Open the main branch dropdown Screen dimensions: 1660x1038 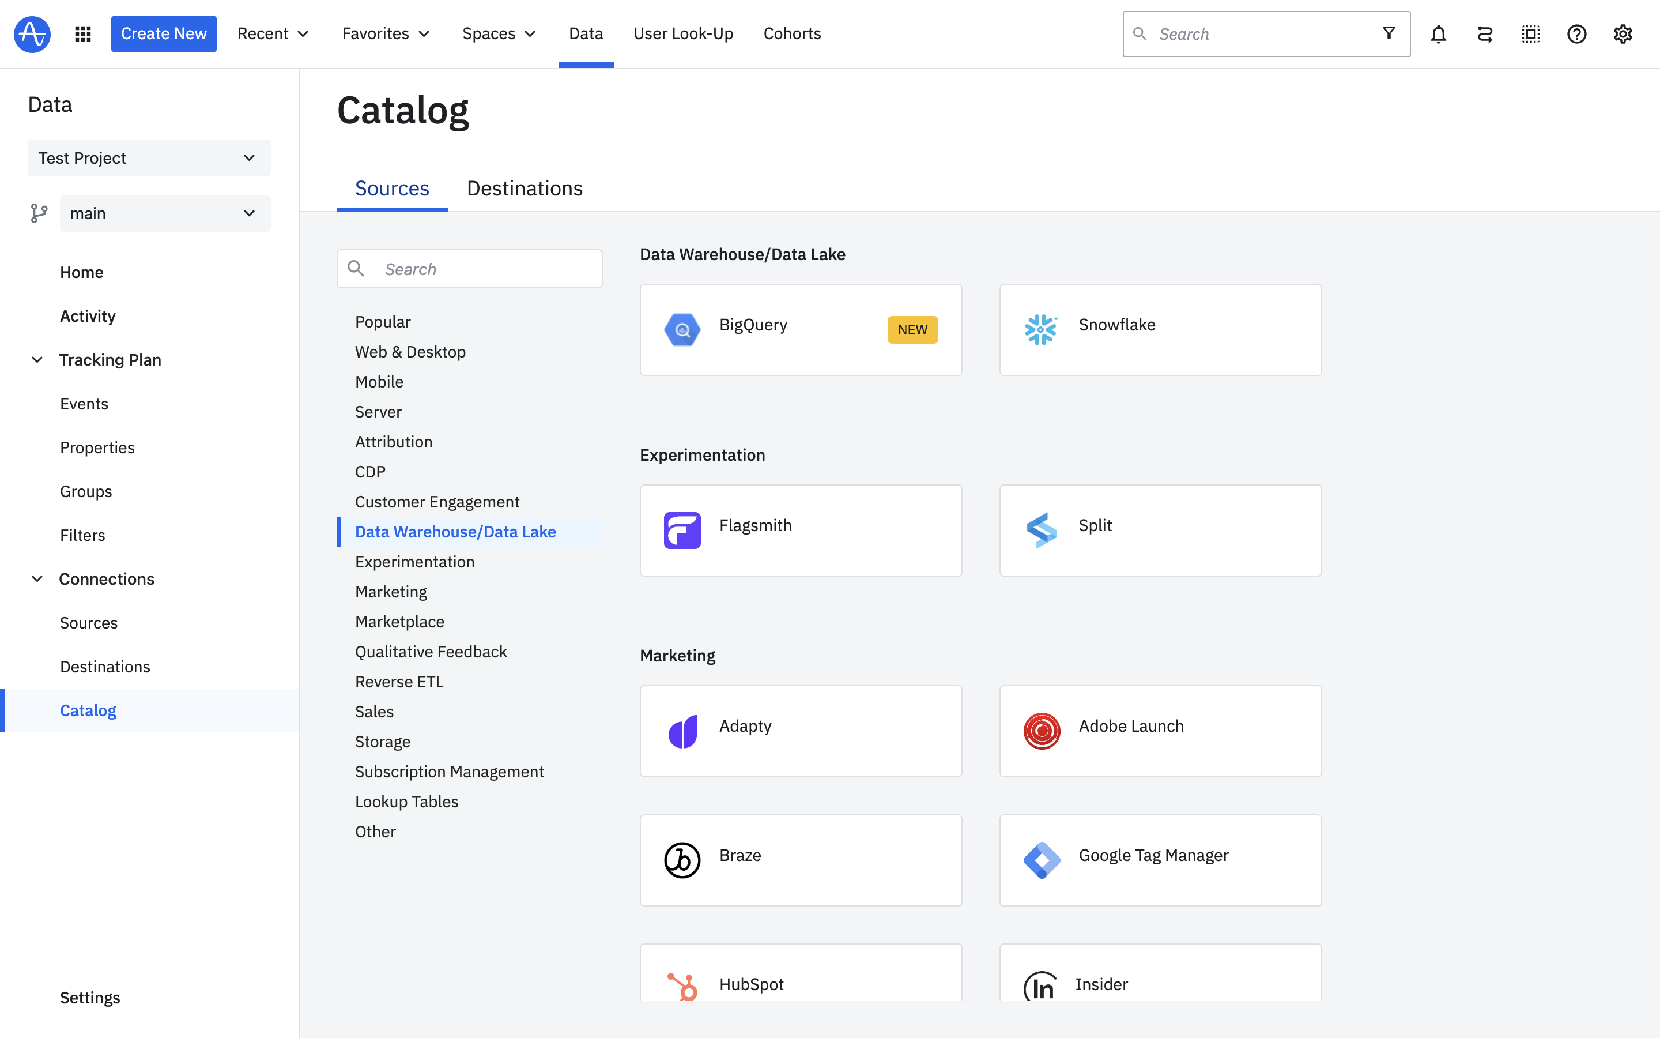(x=165, y=213)
